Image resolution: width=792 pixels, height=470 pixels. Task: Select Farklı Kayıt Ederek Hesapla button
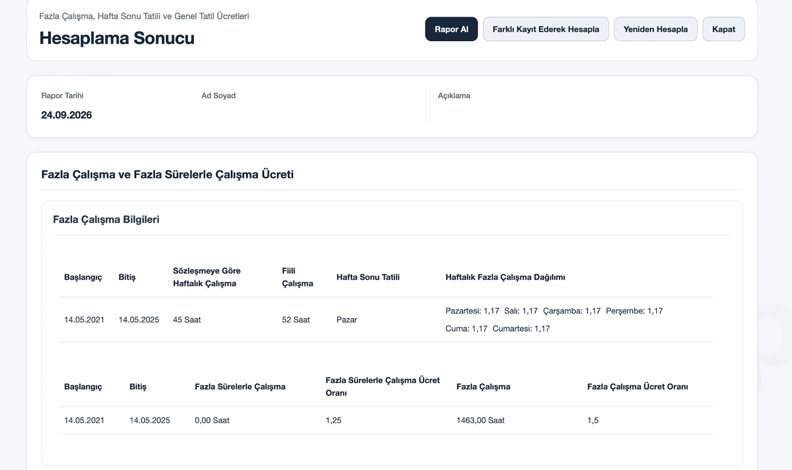546,29
